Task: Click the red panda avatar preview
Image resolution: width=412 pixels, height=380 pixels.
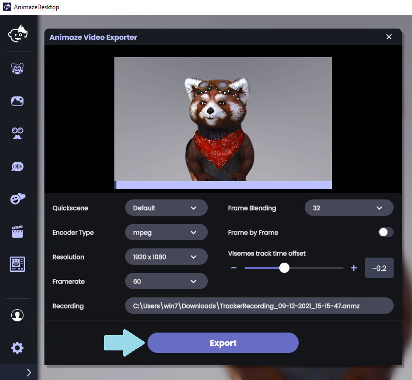Action: (219, 129)
